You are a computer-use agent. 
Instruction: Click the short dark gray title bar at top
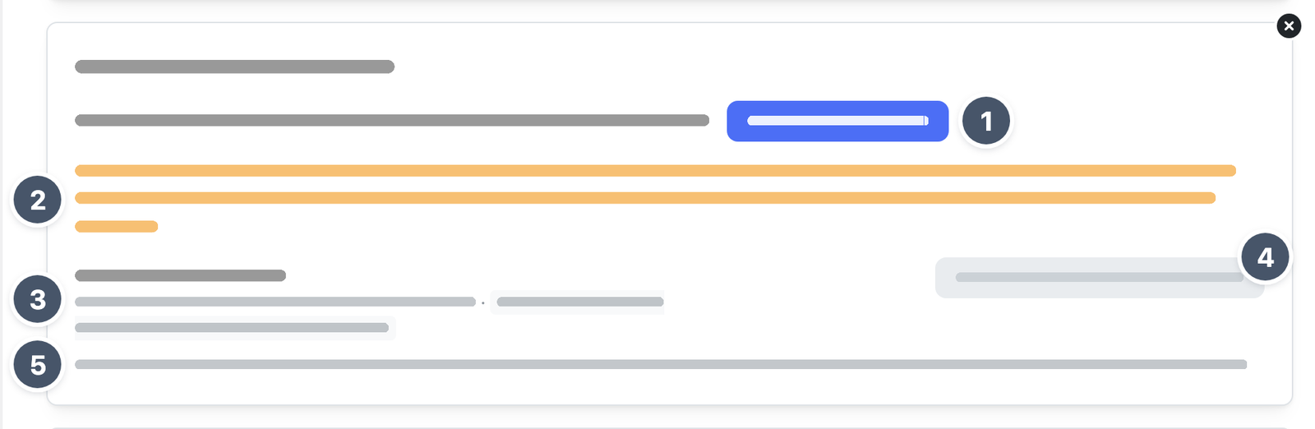coord(234,67)
